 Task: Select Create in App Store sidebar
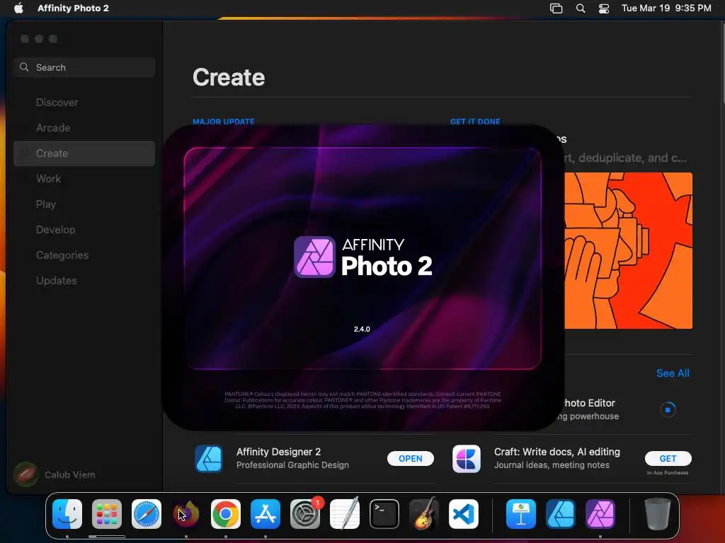84,153
